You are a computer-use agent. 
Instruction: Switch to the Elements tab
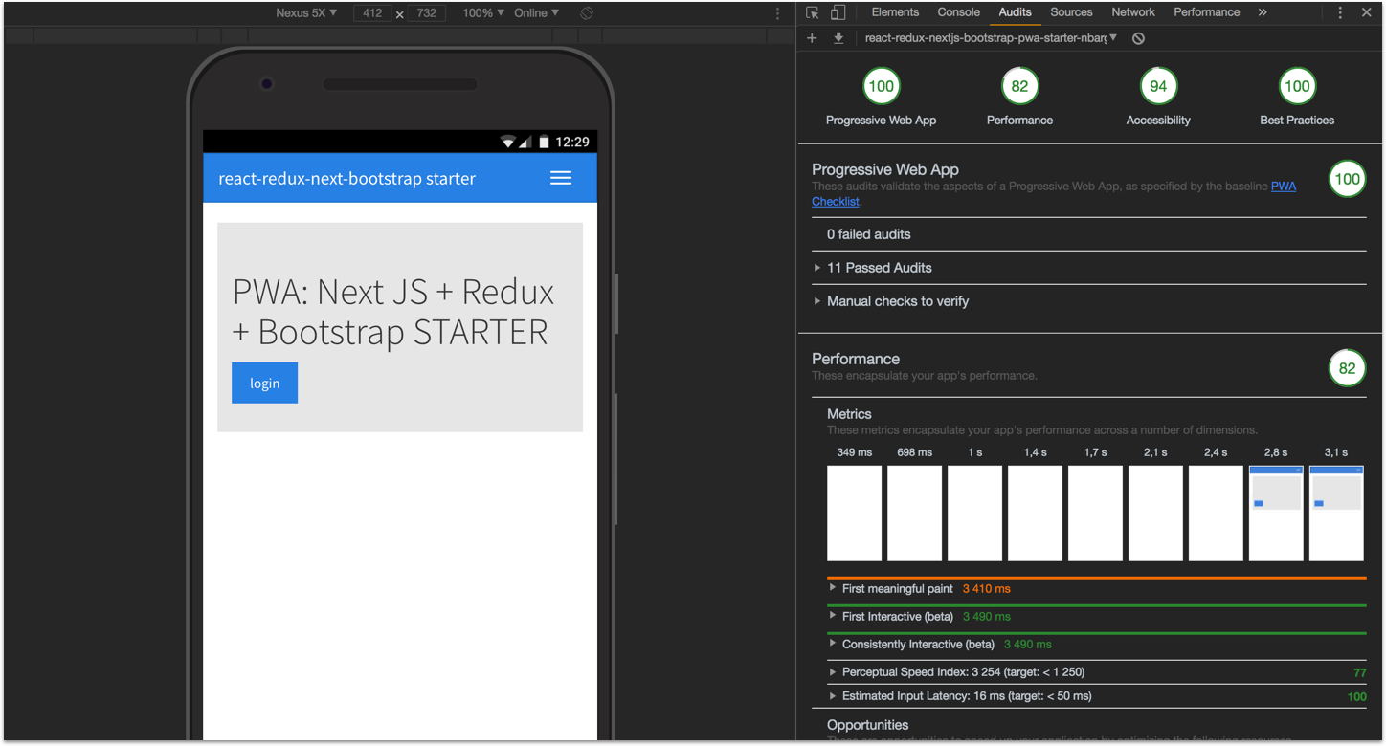[x=895, y=12]
